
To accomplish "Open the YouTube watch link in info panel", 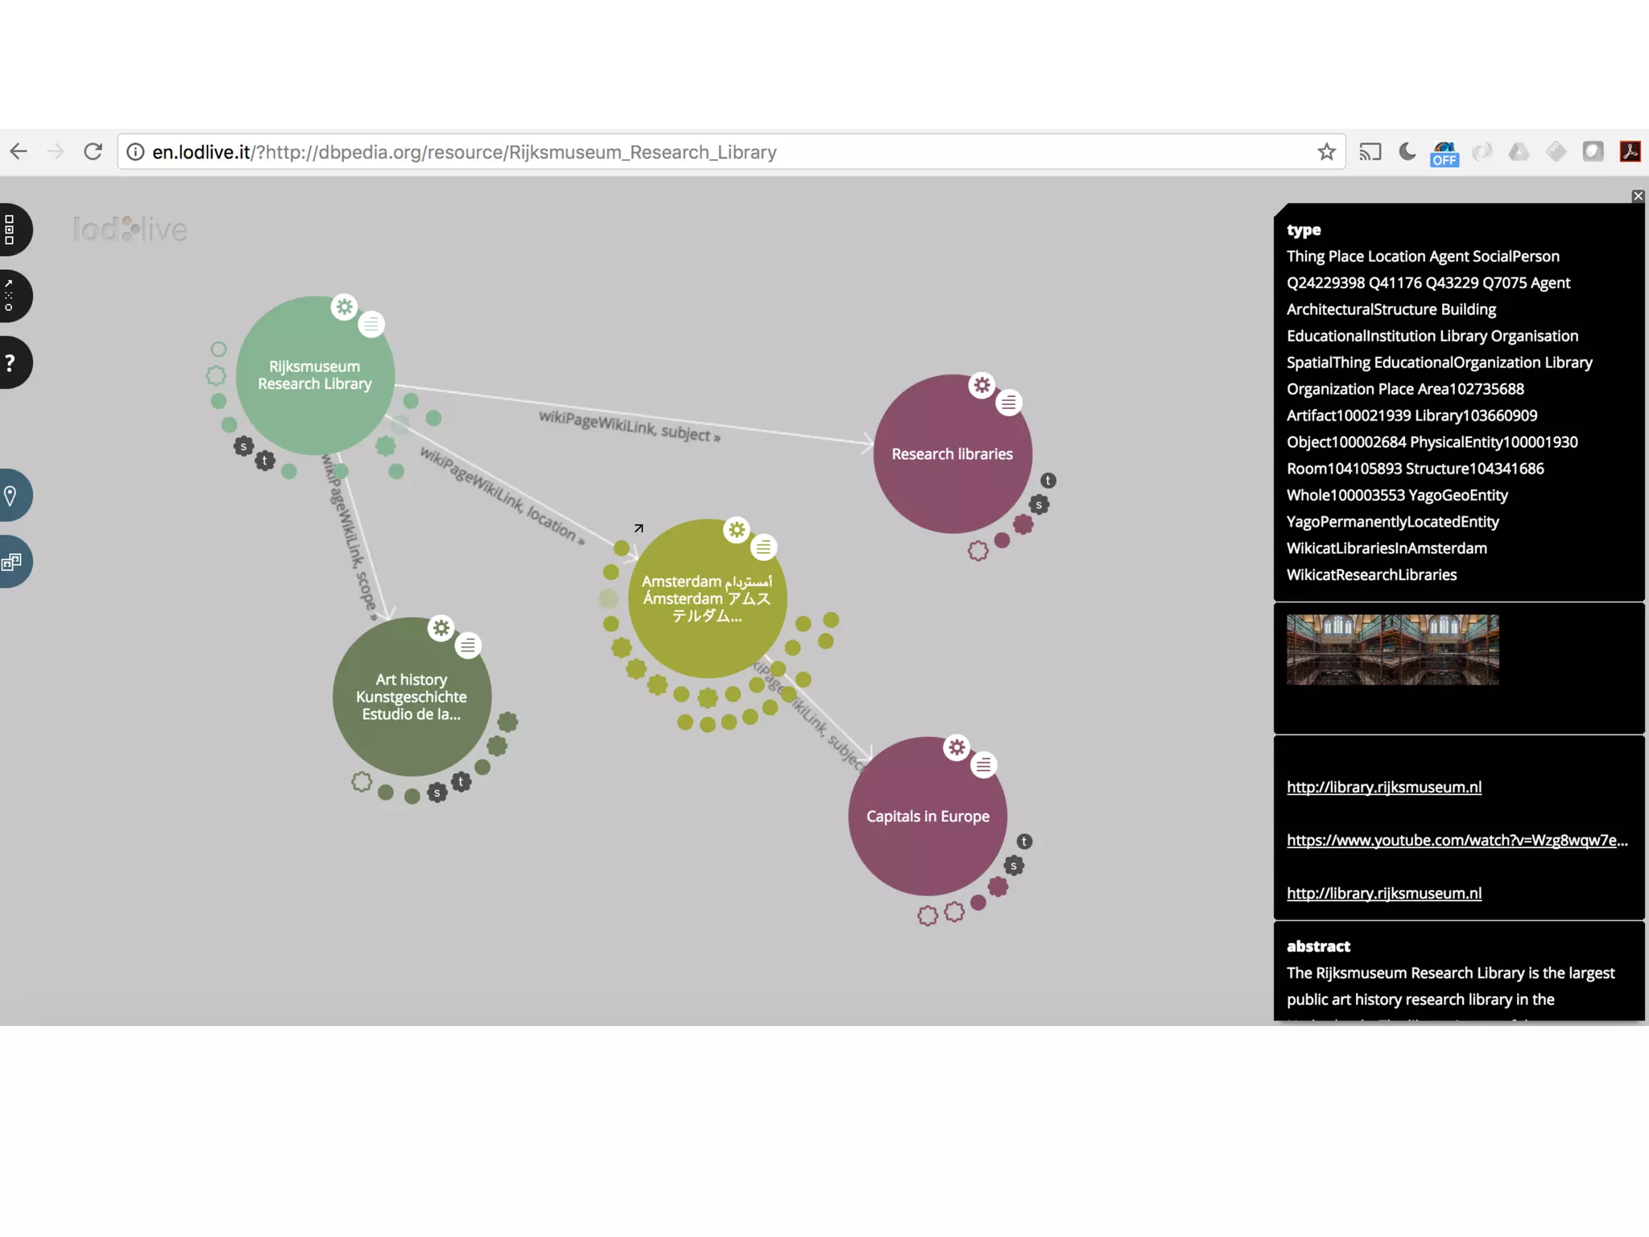I will click(1457, 840).
